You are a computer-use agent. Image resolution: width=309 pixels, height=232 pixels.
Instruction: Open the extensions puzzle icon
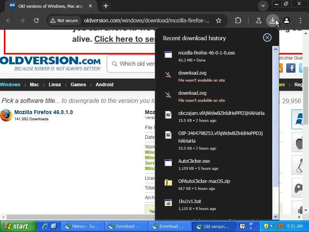[238, 20]
